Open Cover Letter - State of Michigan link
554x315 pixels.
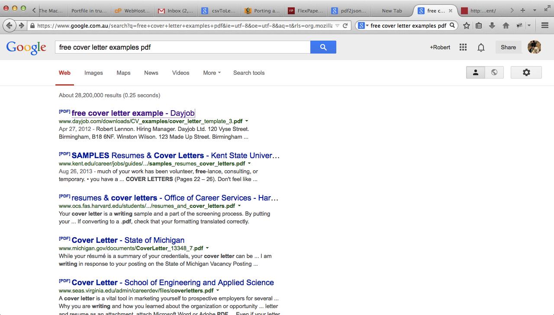point(128,240)
